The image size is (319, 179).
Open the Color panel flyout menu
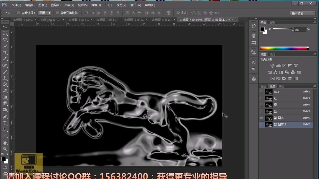pos(315,22)
